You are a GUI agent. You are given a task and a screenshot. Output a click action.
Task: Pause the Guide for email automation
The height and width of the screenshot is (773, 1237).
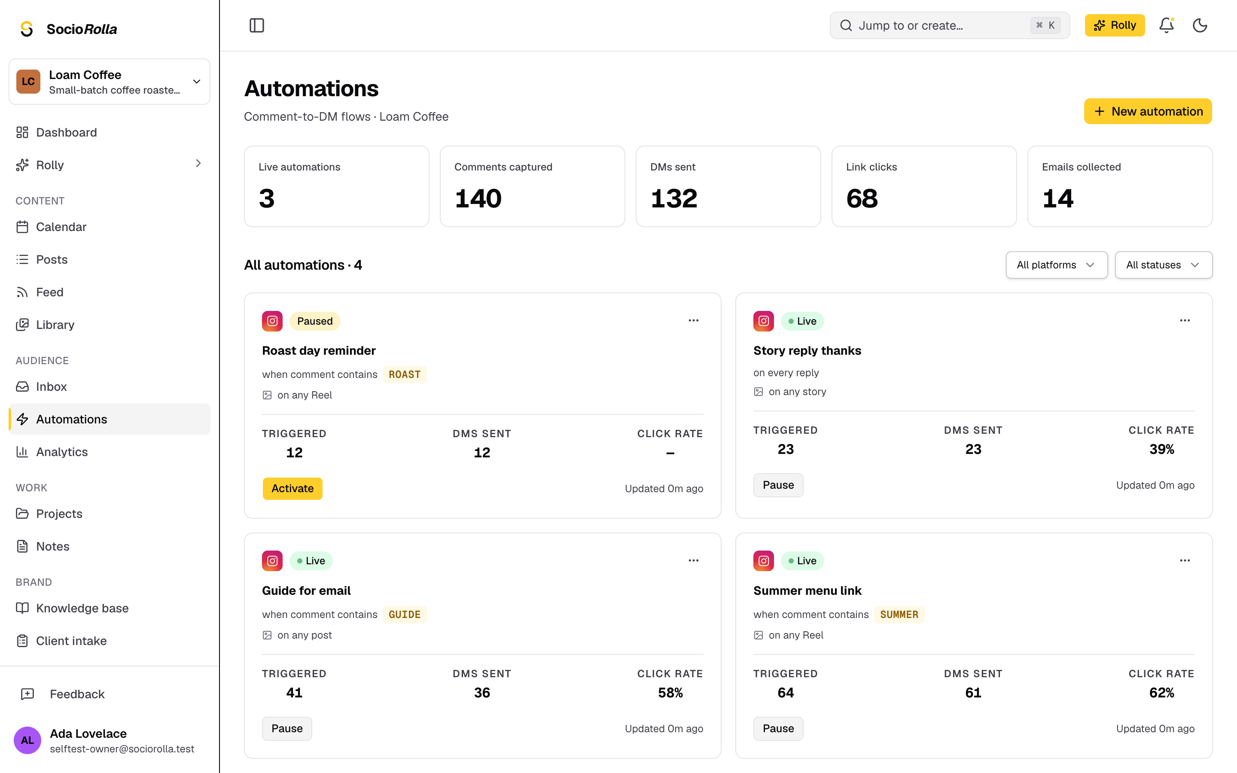point(287,728)
